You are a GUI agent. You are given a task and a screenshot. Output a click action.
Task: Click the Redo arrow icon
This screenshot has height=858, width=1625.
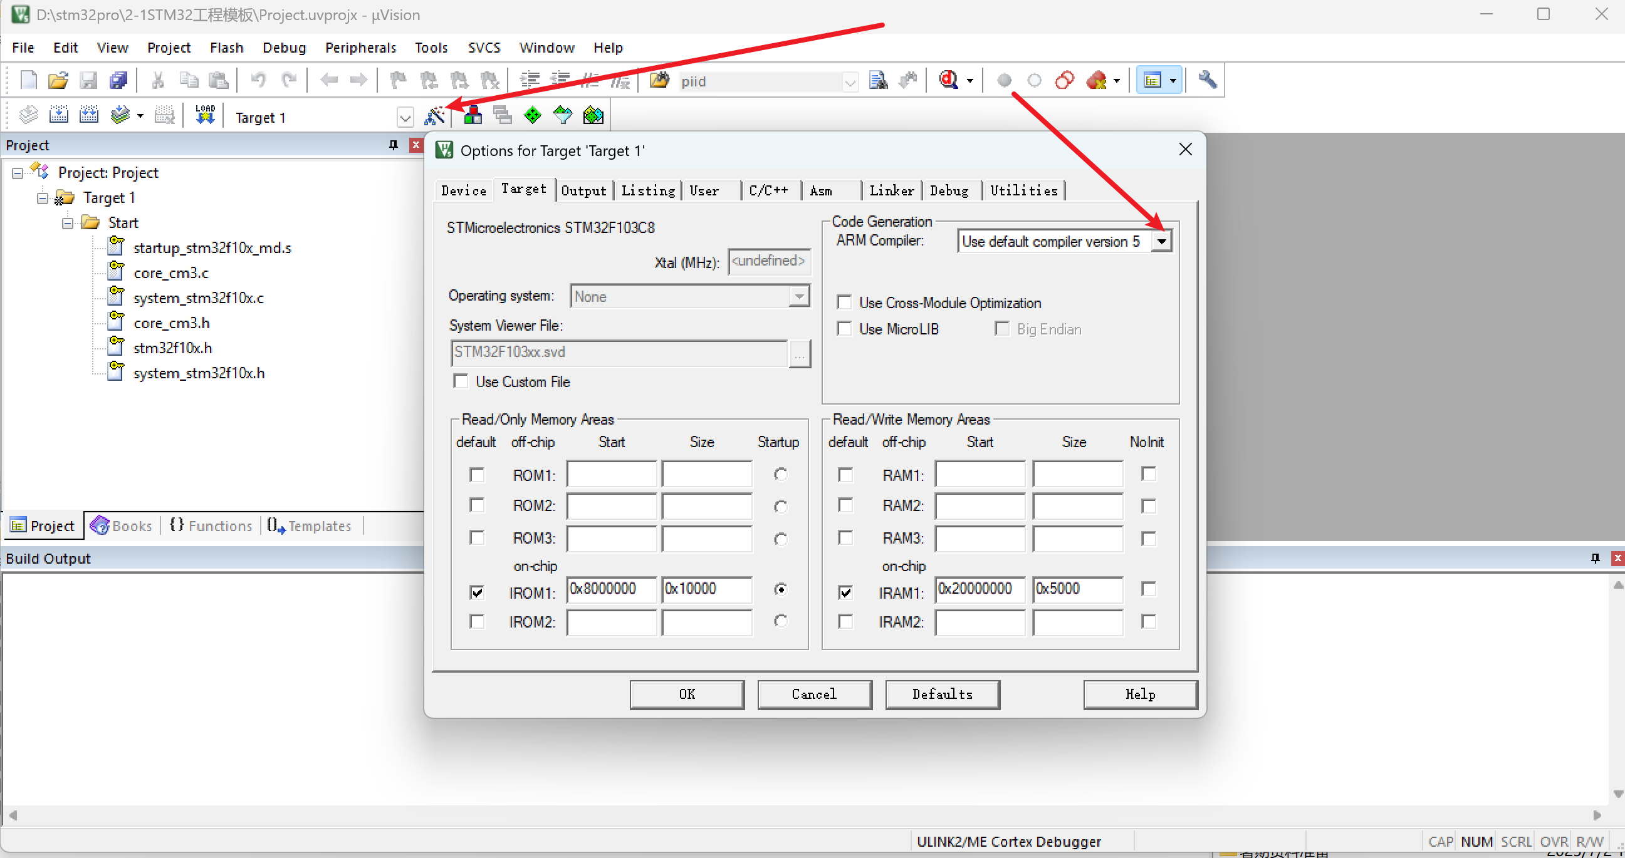(x=288, y=81)
